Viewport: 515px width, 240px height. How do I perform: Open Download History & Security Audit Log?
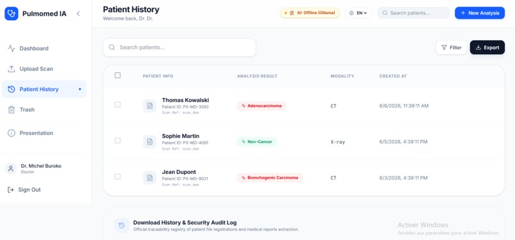[185, 223]
